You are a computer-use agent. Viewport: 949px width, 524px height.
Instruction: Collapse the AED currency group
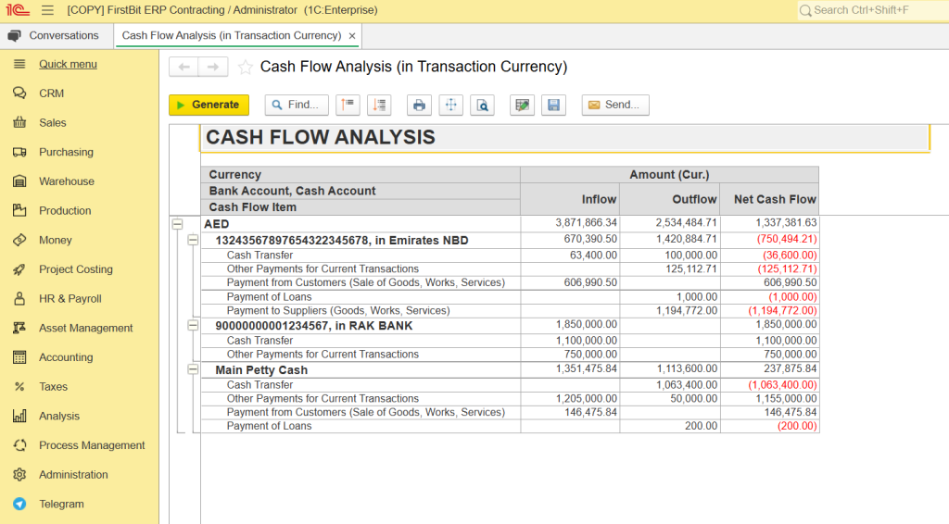(177, 224)
